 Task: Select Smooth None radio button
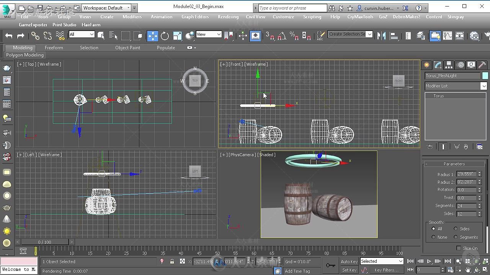click(433, 237)
